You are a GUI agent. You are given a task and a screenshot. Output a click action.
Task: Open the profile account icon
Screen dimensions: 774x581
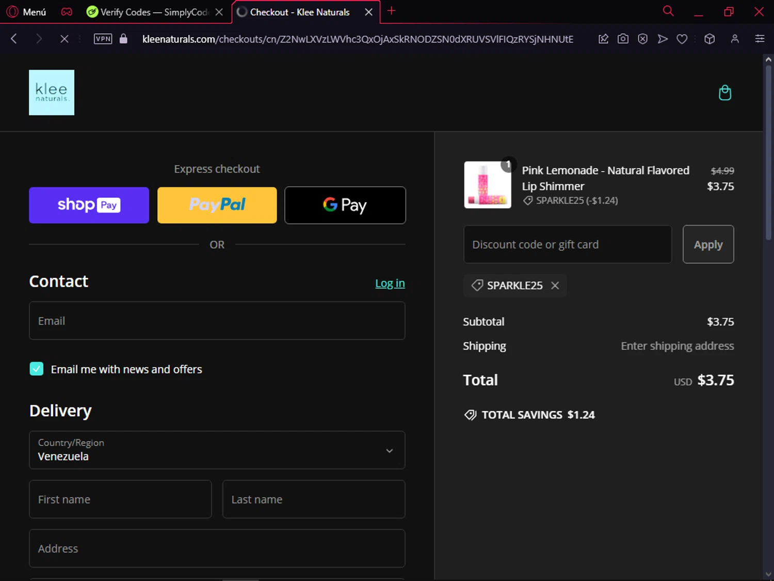[x=735, y=39]
